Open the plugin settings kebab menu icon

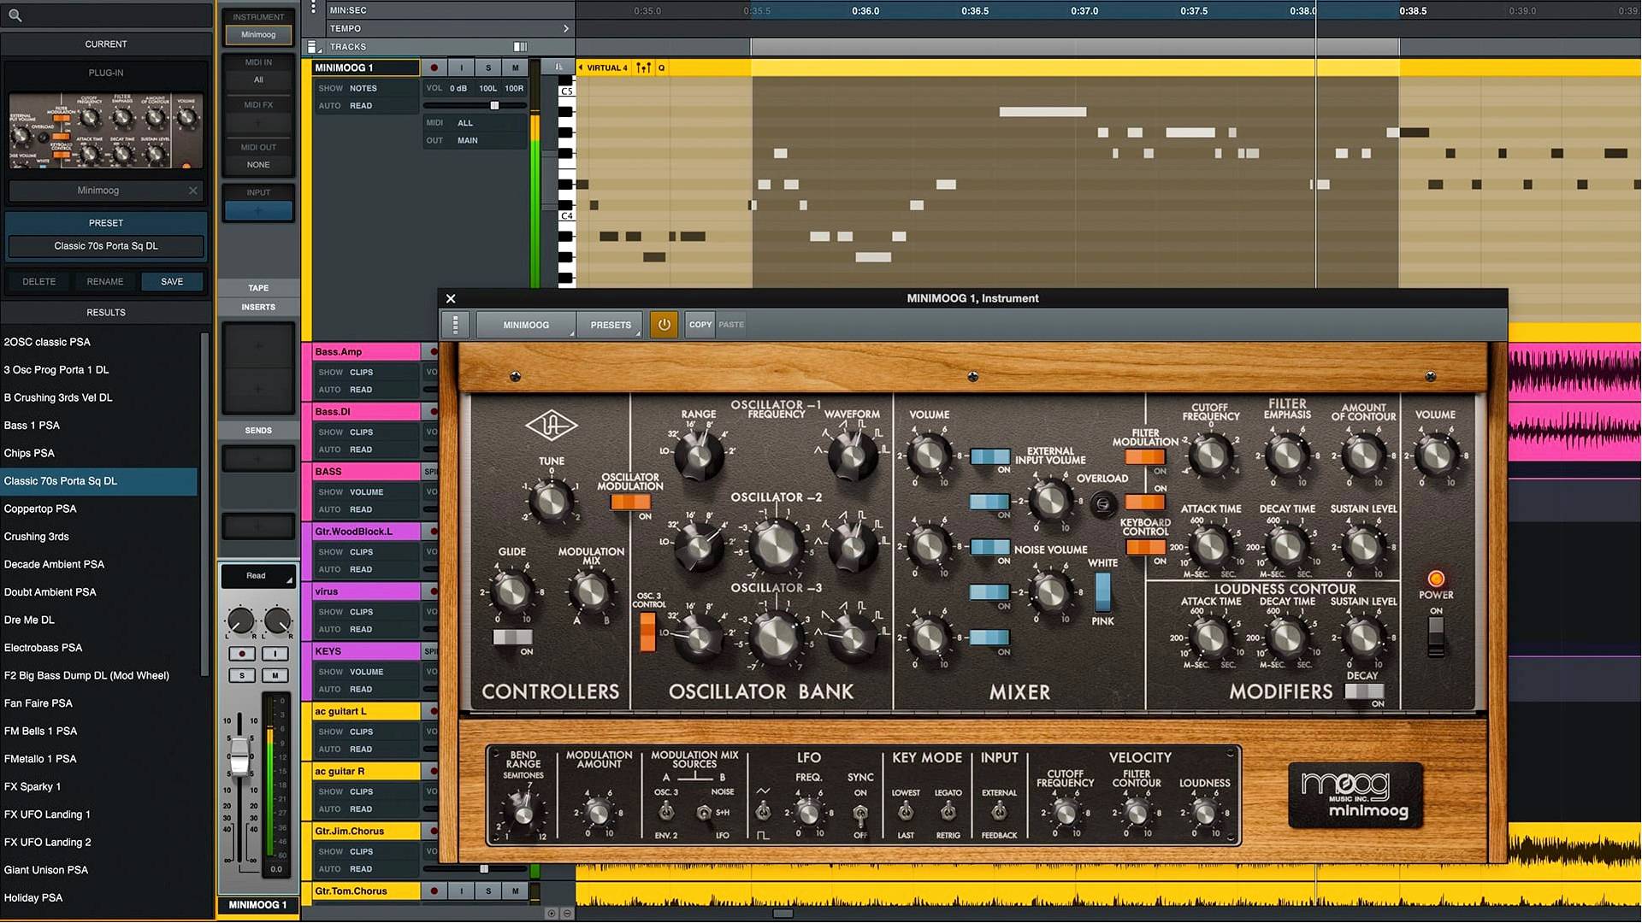pyautogui.click(x=456, y=324)
